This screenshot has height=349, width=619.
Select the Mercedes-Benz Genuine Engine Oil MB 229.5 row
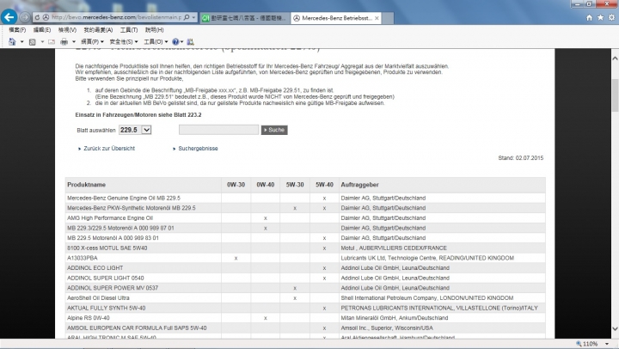click(x=305, y=198)
